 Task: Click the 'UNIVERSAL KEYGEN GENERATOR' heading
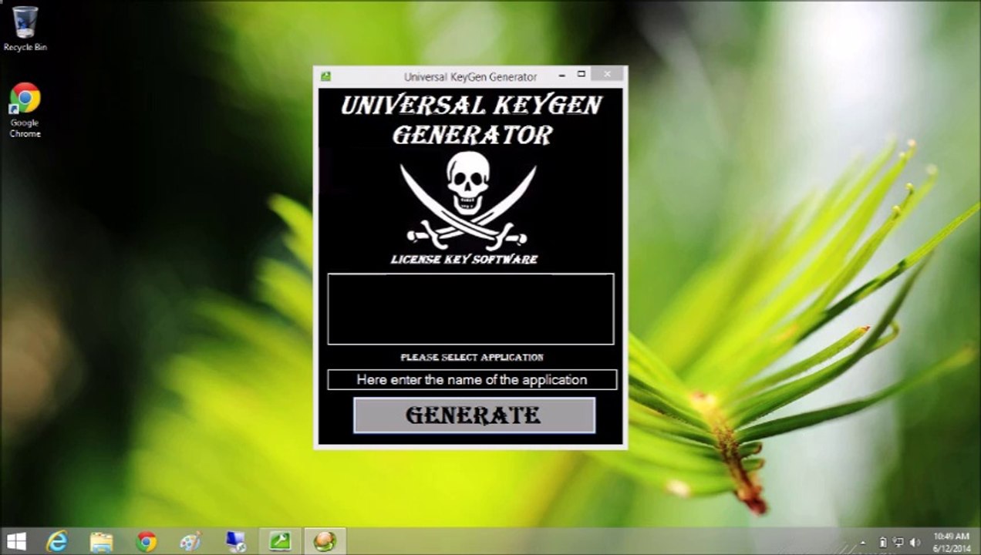471,120
